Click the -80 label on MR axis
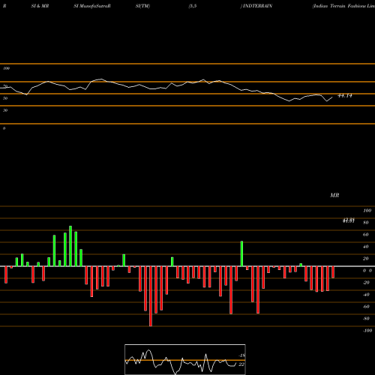Image resolution: width=375 pixels, height=375 pixels. point(366,319)
